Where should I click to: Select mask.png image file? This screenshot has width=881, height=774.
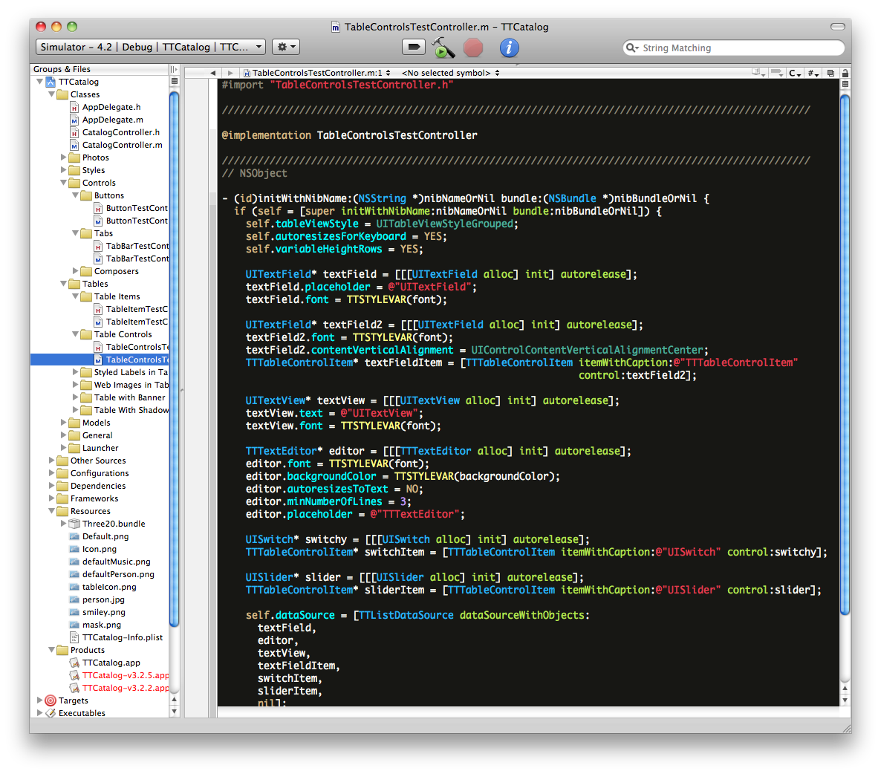coord(101,625)
